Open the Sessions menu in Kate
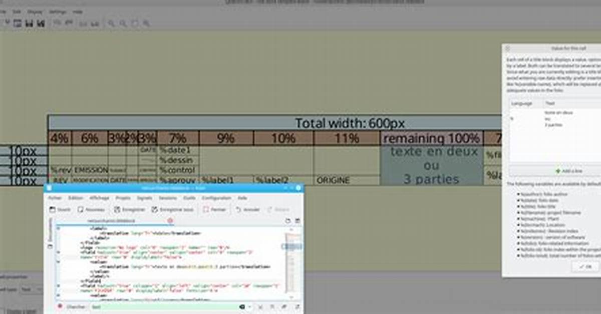 tap(168, 198)
